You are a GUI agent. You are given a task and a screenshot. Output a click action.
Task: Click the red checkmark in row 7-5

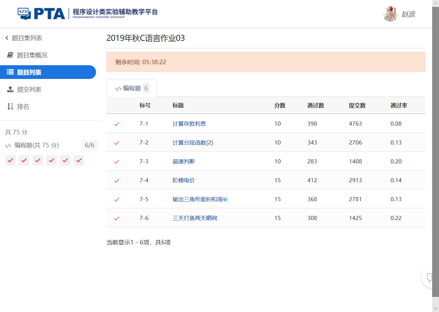click(117, 199)
